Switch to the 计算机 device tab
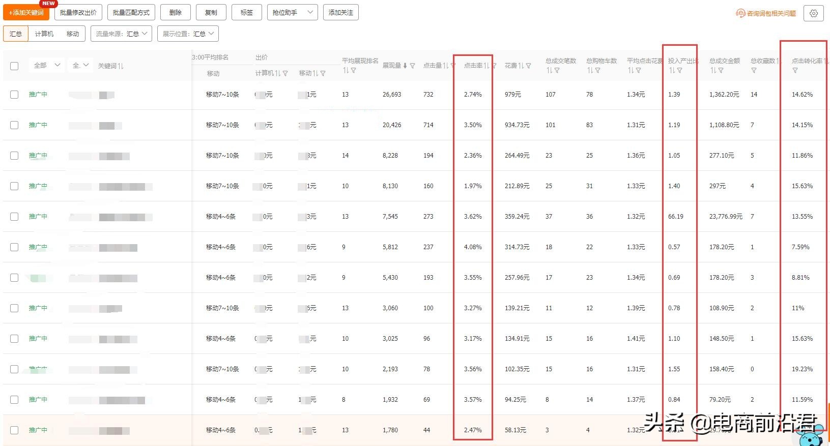 point(44,34)
